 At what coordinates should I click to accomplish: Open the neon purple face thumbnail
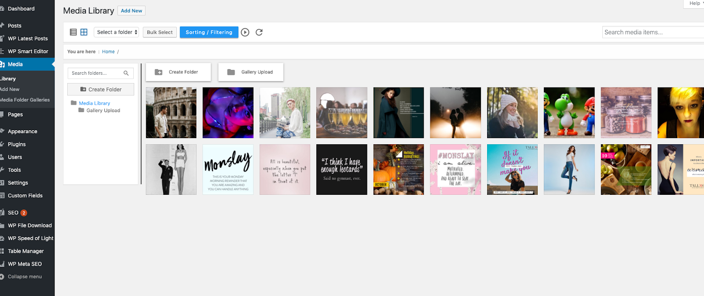click(x=228, y=113)
